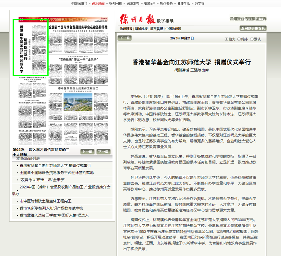Open 徐州新闻 in top navigation
The image size is (281, 256).
point(98,3)
